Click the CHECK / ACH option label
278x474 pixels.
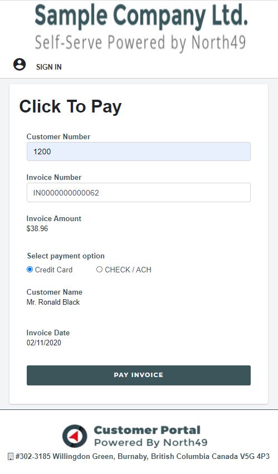click(x=128, y=270)
